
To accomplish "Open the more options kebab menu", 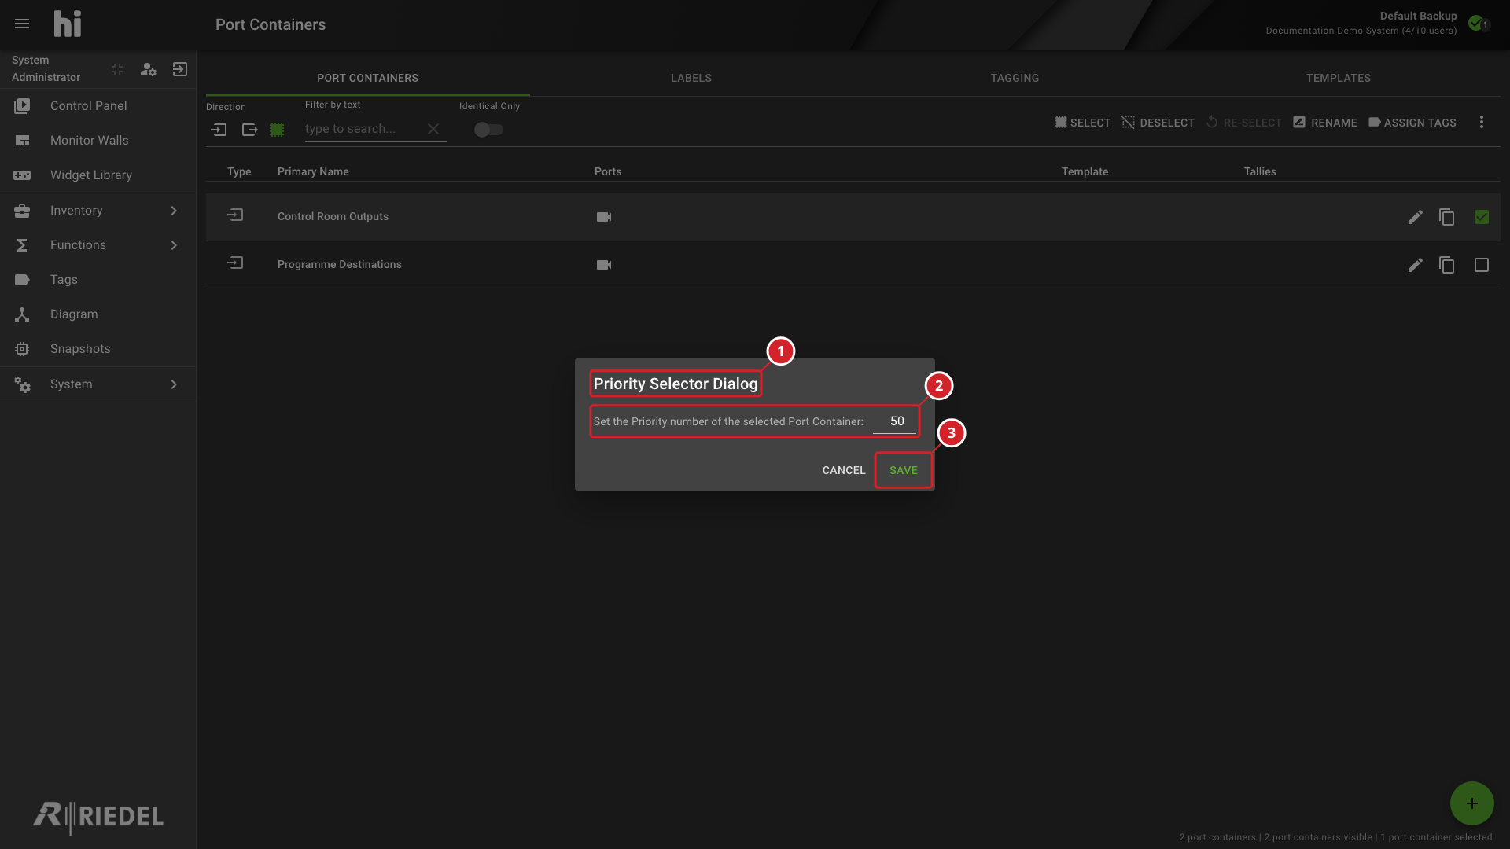I will [1482, 122].
